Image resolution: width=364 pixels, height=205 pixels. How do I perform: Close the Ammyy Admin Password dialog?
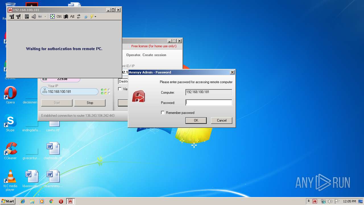click(232, 72)
